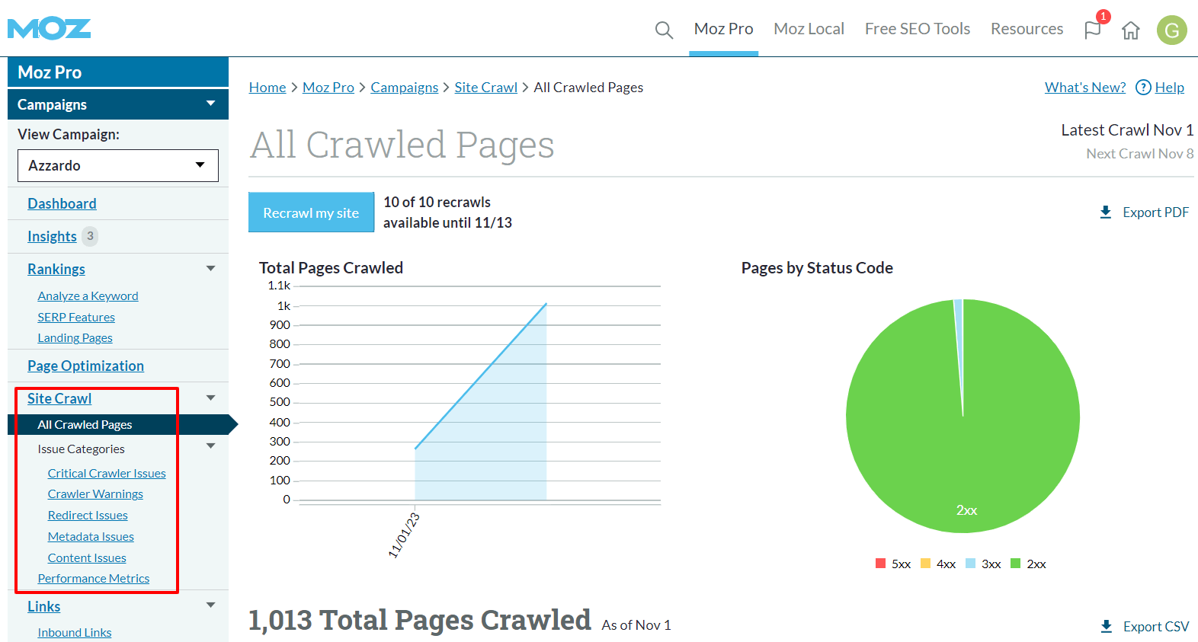The image size is (1198, 642).
Task: Open the Free SEO Tools menu
Action: click(917, 29)
